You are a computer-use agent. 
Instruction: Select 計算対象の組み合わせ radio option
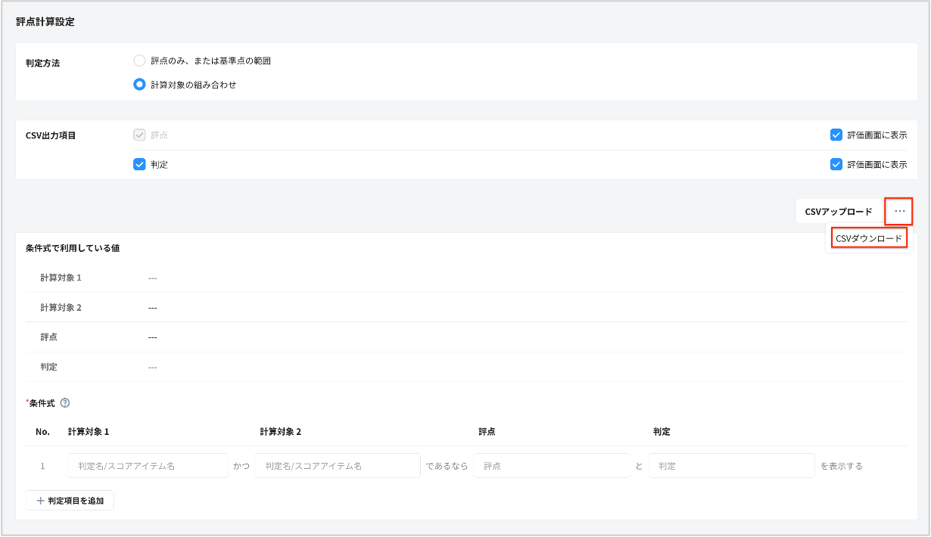coord(139,85)
